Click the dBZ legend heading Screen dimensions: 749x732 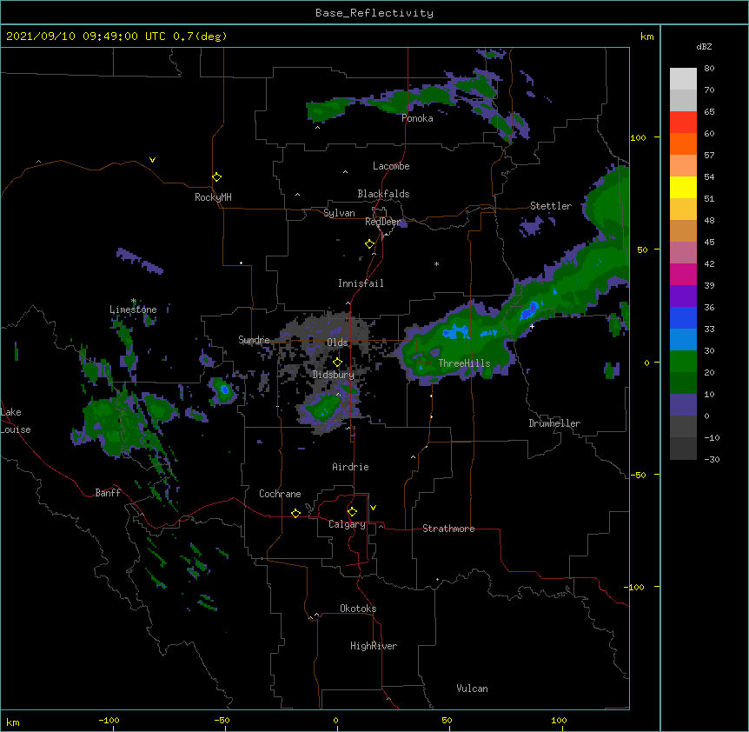coord(704,47)
